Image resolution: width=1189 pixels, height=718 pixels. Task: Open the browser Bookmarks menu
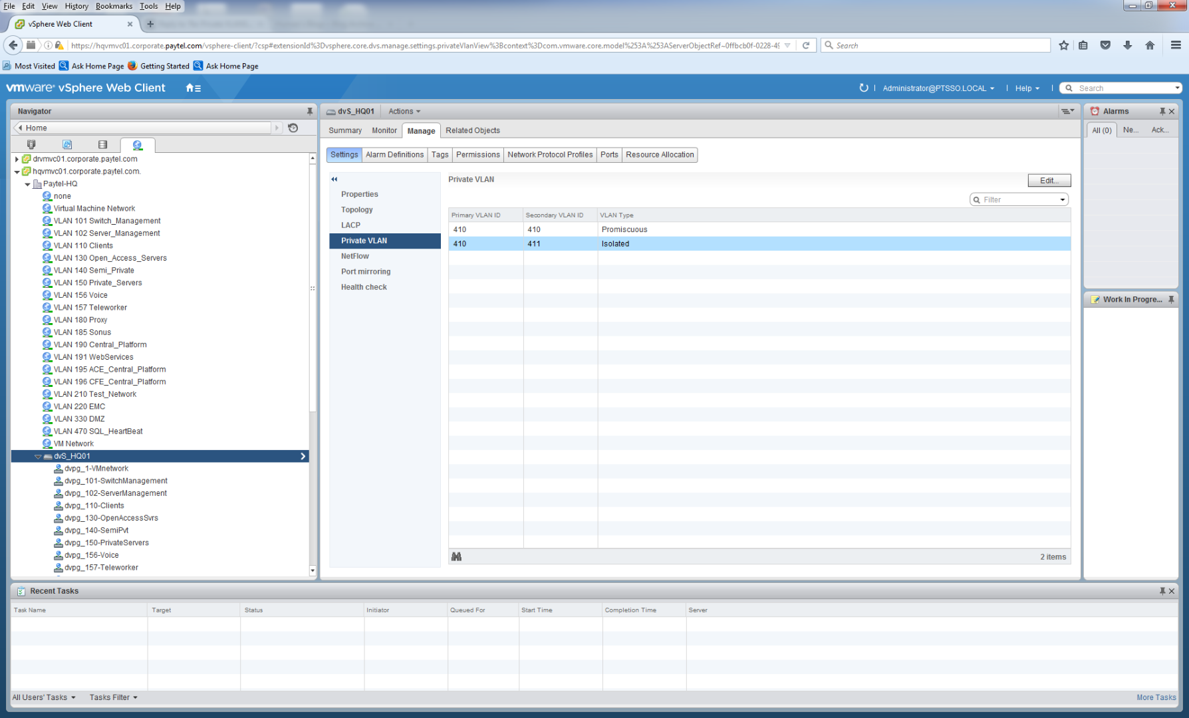click(114, 6)
